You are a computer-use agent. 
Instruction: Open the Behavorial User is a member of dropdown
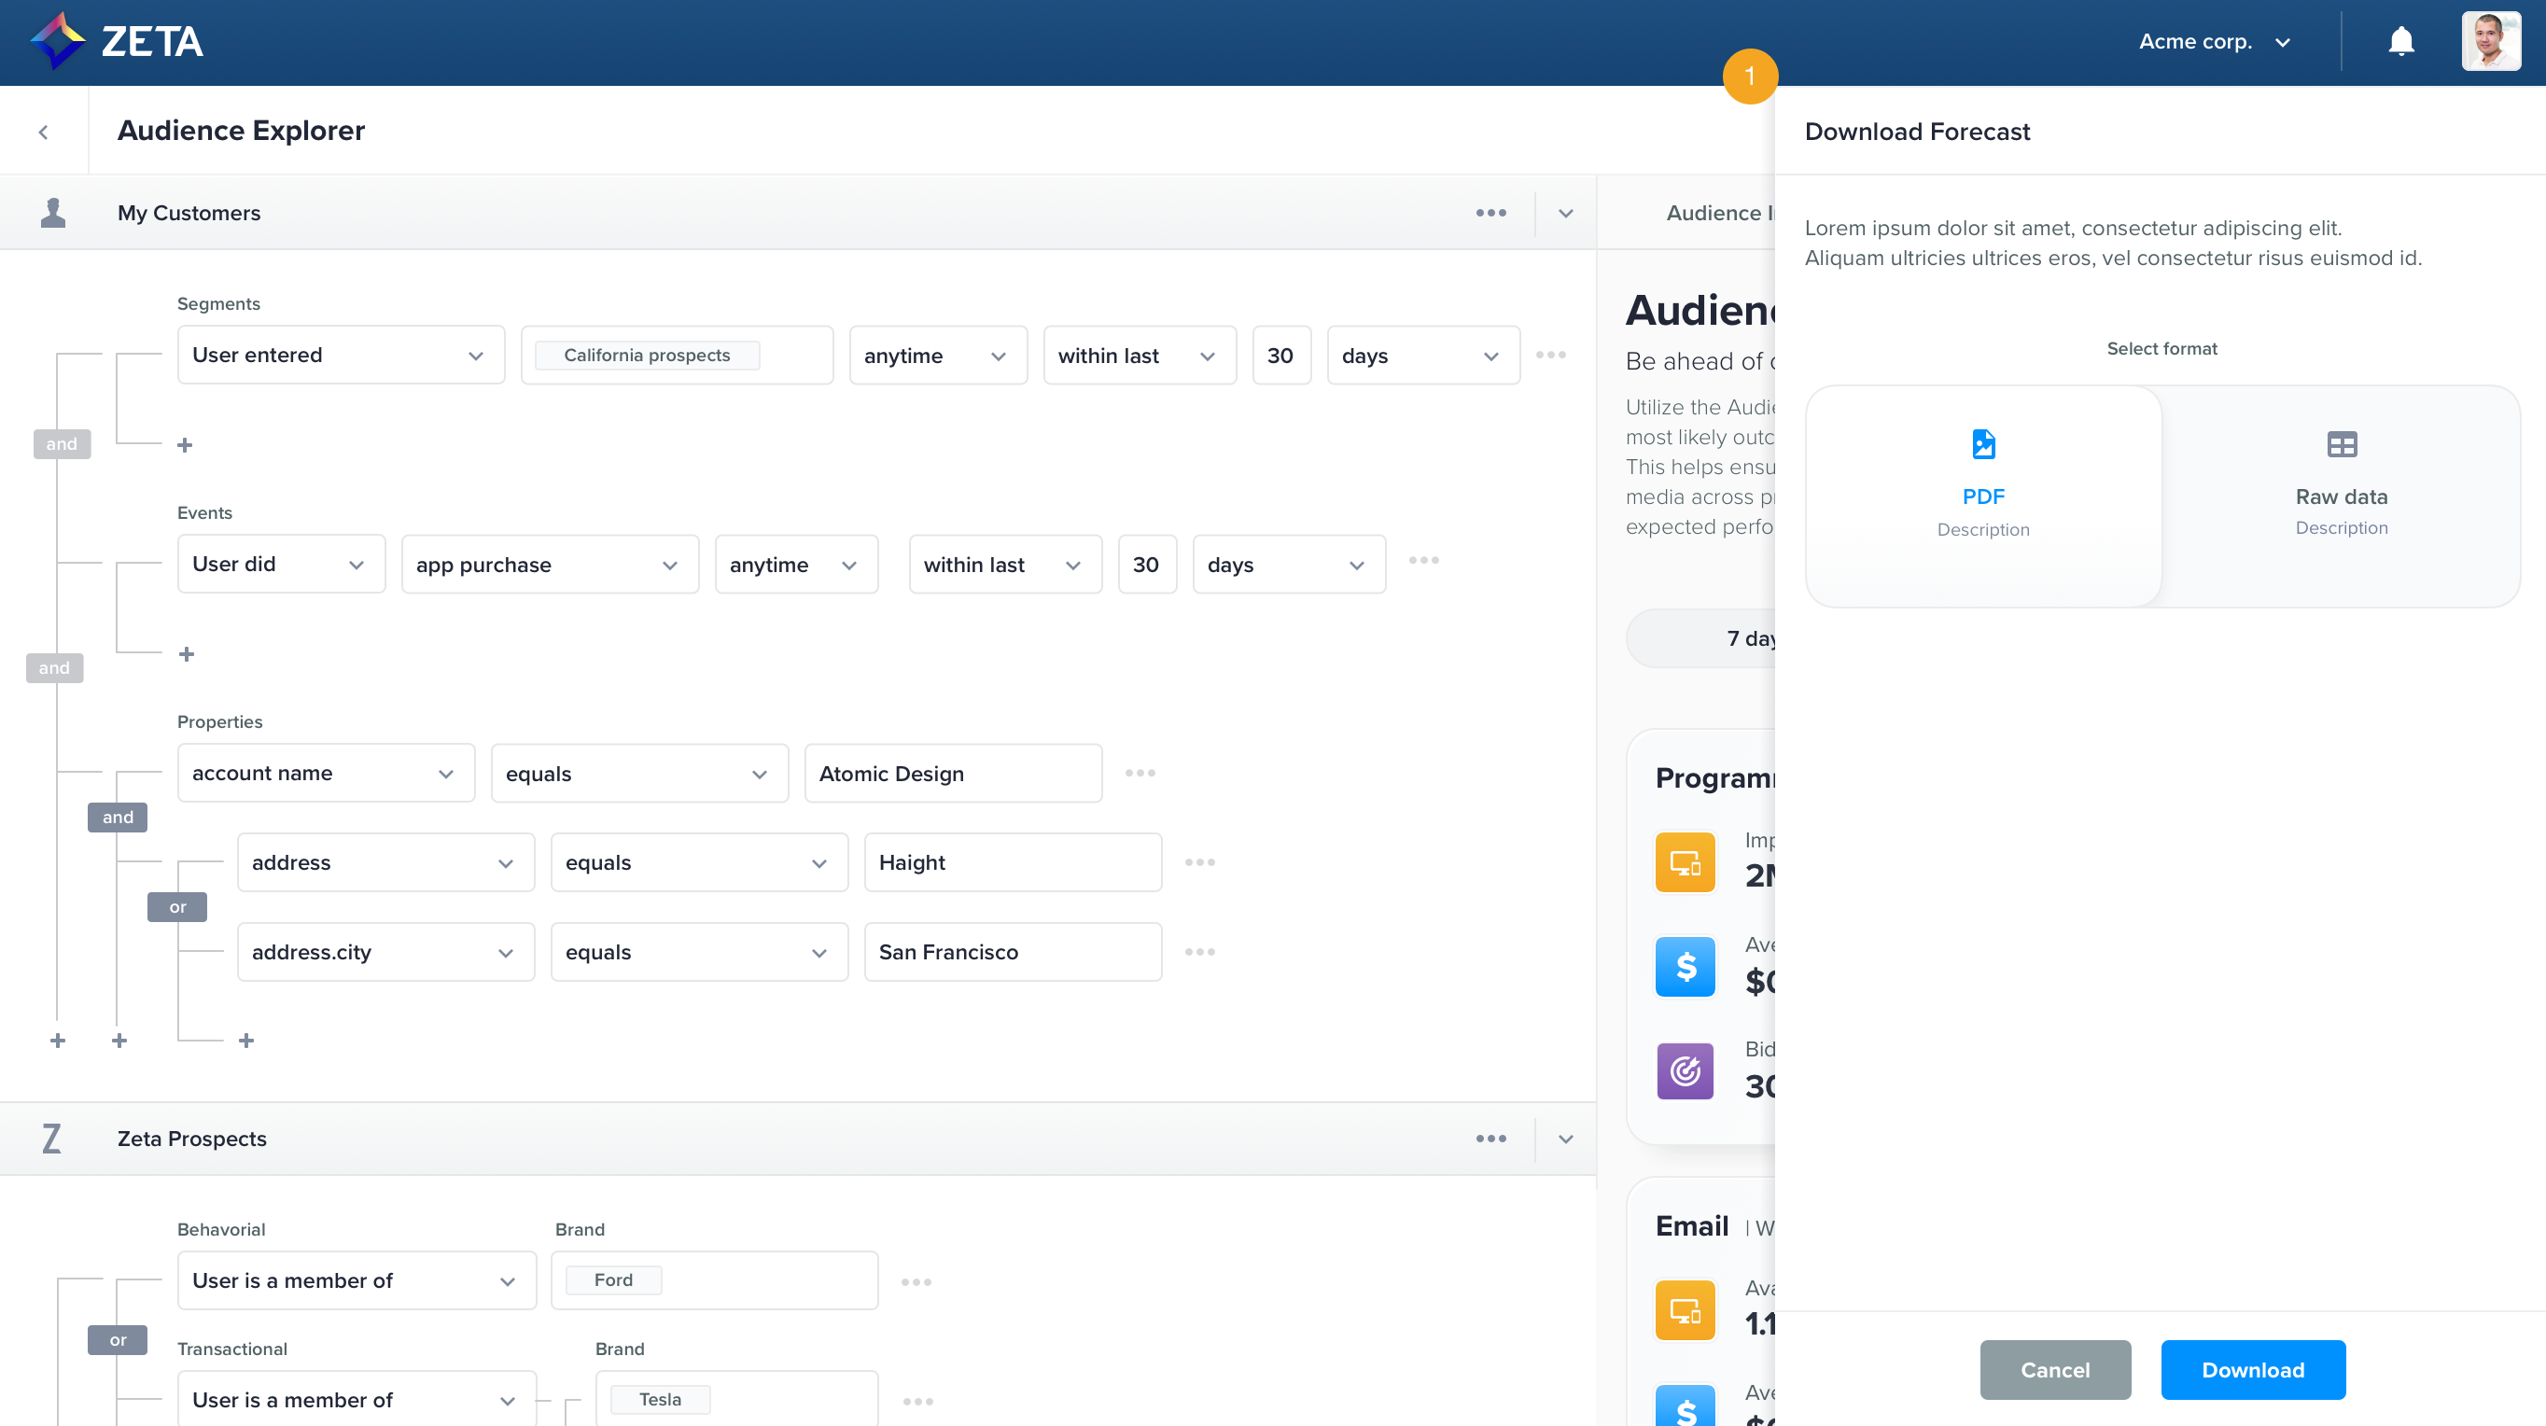click(357, 1280)
